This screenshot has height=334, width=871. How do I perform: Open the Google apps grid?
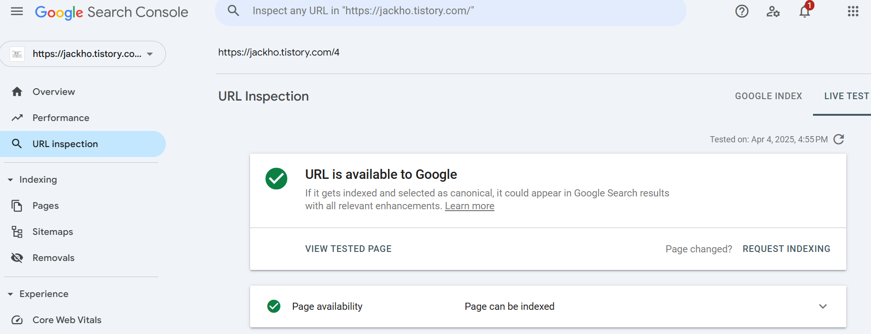pyautogui.click(x=853, y=11)
